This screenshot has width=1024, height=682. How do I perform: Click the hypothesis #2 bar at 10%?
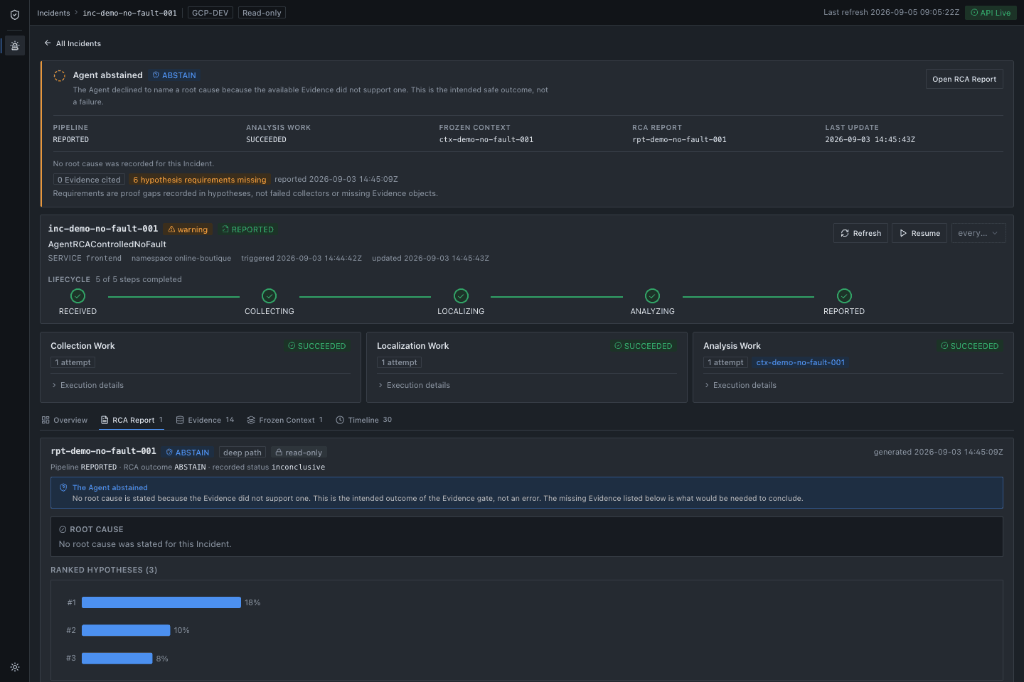pos(126,630)
